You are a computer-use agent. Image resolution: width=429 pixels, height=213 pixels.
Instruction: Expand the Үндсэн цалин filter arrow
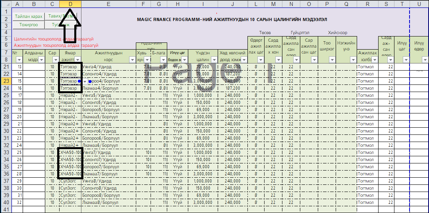(214, 59)
